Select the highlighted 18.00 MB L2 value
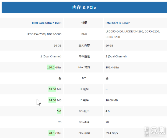Image resolution: width=168 pixels, height=139 pixels. [55, 89]
